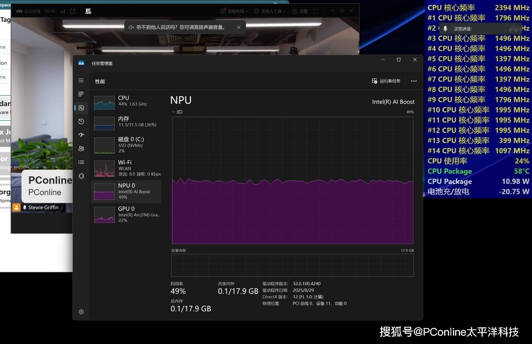Open the Users page icon in Task Manager
The width and height of the screenshot is (532, 344).
tap(81, 149)
